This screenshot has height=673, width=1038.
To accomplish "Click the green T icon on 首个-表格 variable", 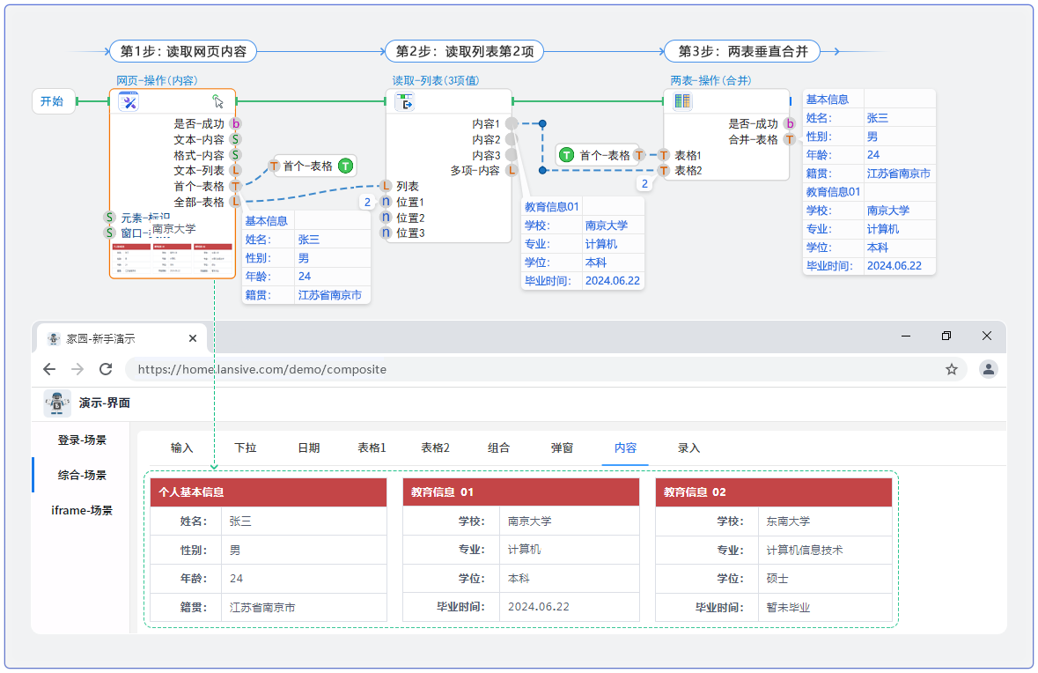I will [x=345, y=164].
